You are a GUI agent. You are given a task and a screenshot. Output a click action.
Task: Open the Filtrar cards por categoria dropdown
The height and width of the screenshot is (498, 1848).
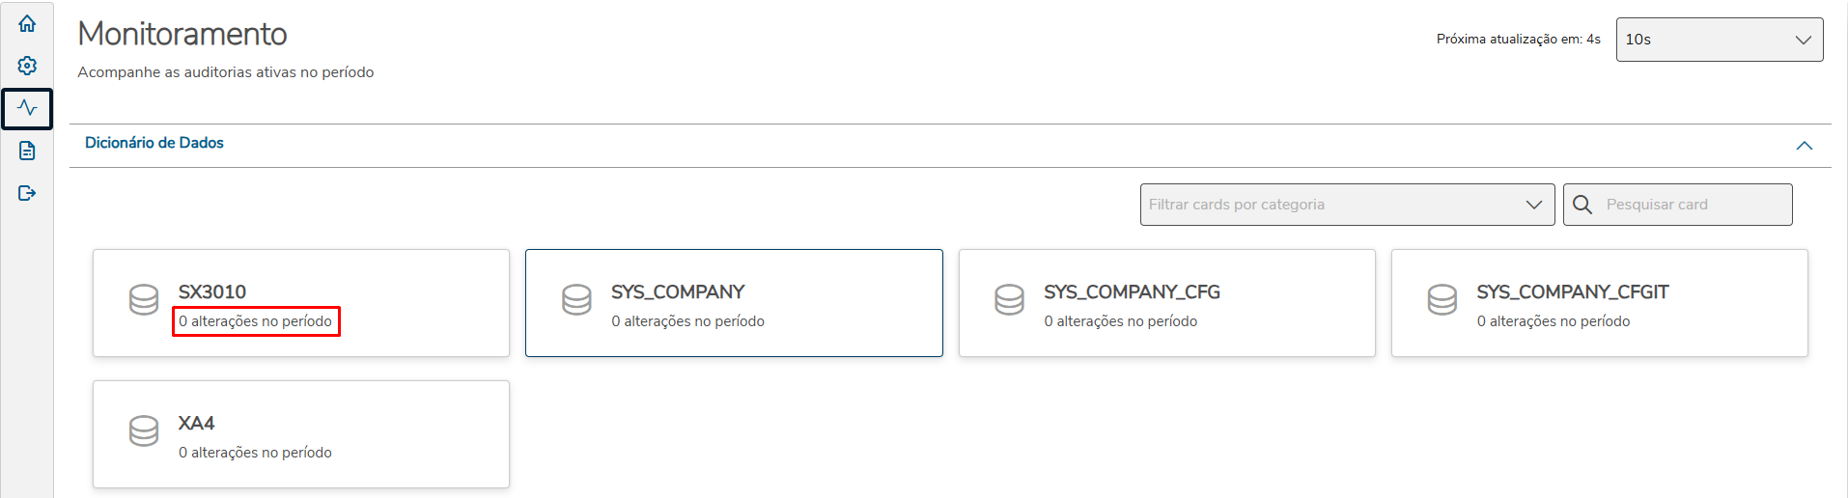coord(1347,205)
